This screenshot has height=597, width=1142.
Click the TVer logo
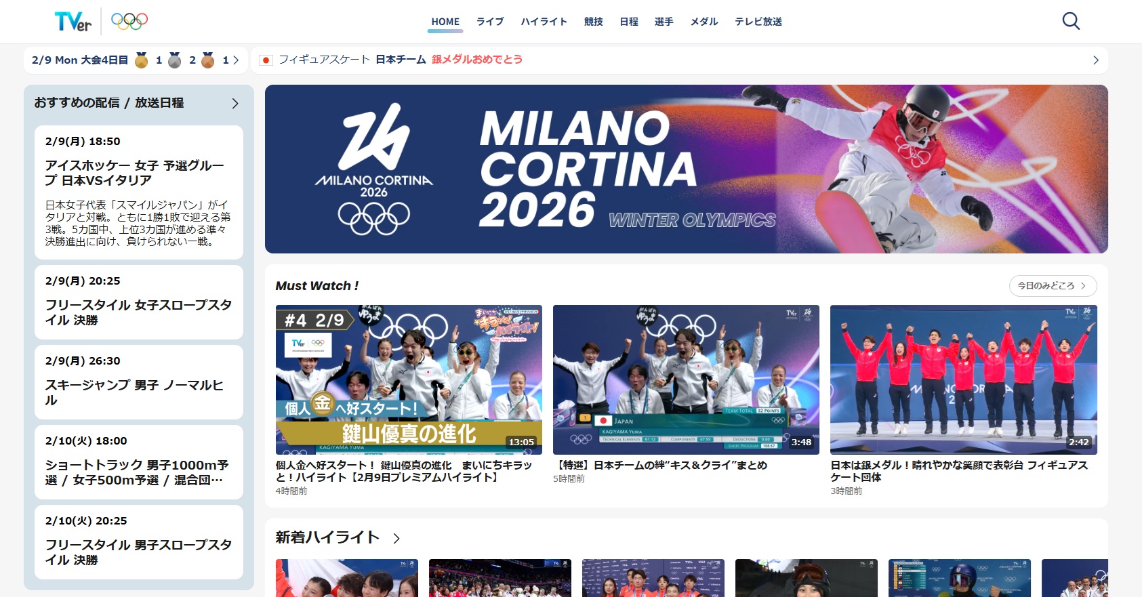click(x=73, y=22)
